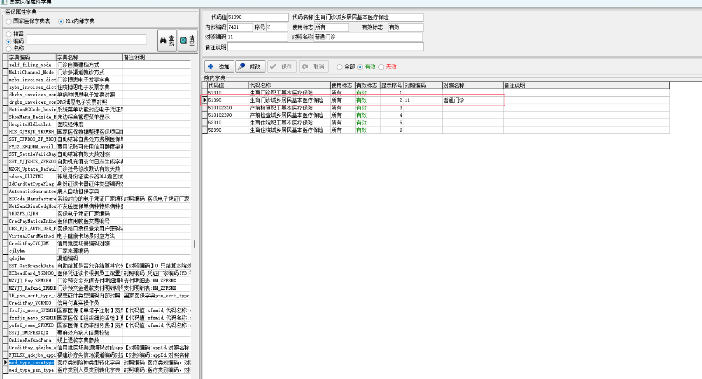Click the 有效标志 field showing 有效

click(405, 27)
